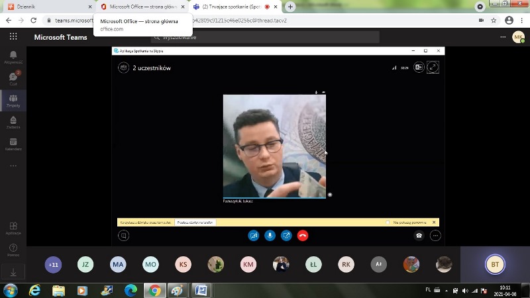530x298 pixels.
Task: Hang up the call with red button
Action: (x=303, y=235)
